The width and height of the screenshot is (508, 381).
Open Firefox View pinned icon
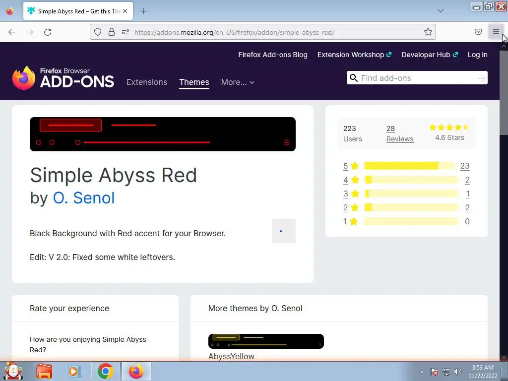[10, 11]
